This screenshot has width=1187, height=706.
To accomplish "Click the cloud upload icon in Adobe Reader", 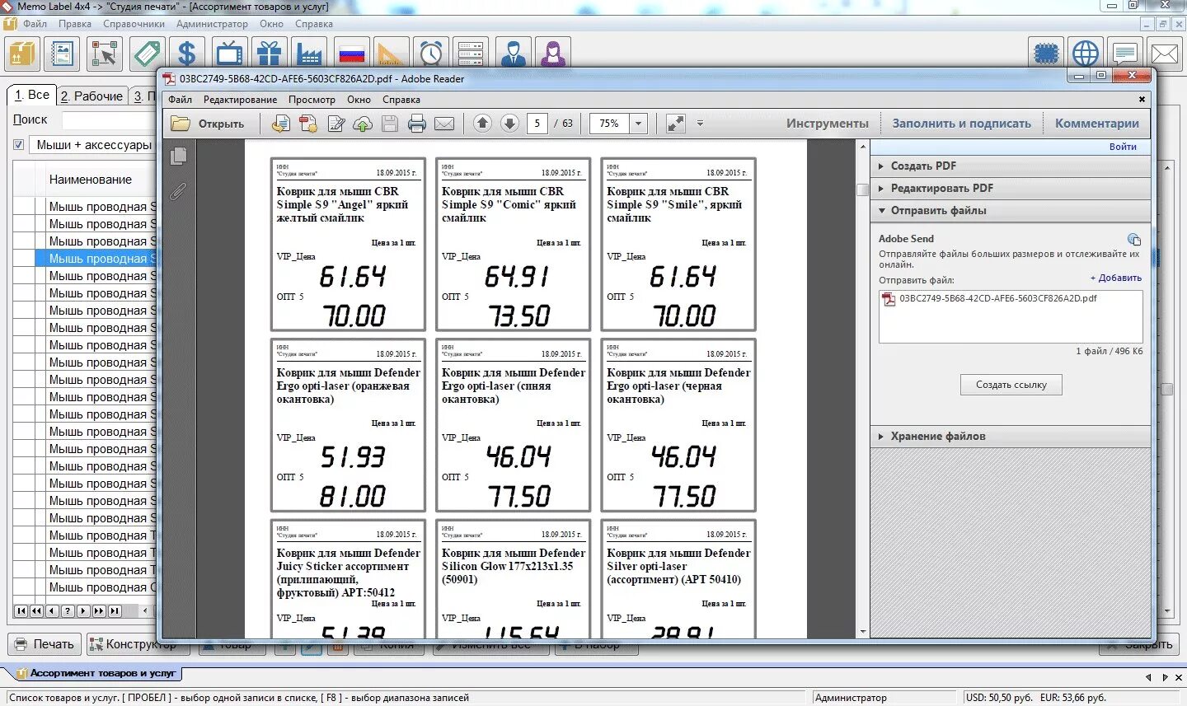I will (x=363, y=124).
